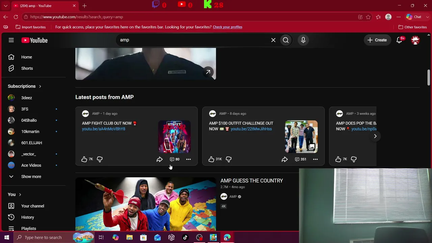Open the youtu.be/aA4nMoVBhY8 link
432x243 pixels.
pos(104,129)
